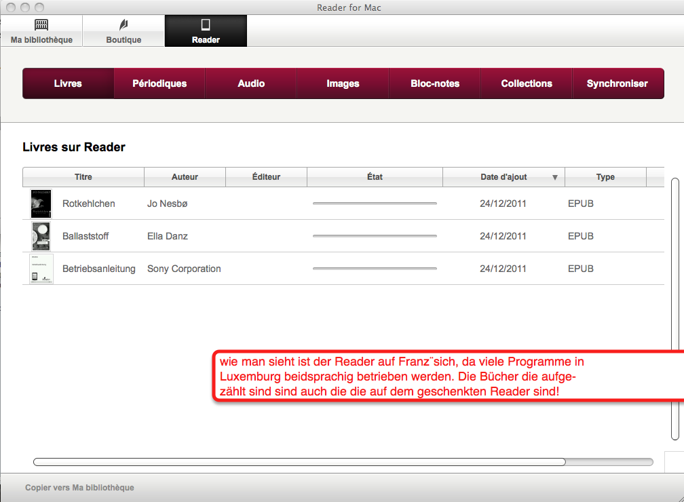Switch to the Périodiques tab
Screen dimensions: 684x502
(x=159, y=83)
